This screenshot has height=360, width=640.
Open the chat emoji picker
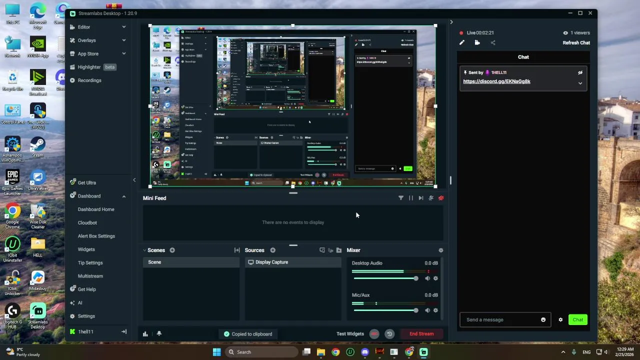click(543, 320)
